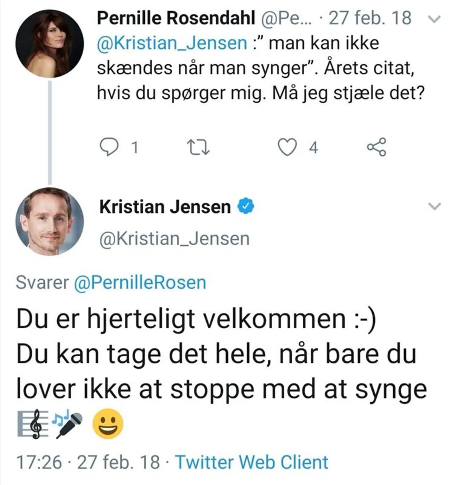The image size is (456, 485).
Task: Open Pernille Rosendahl's tweet options chevron
Action: pos(434,20)
